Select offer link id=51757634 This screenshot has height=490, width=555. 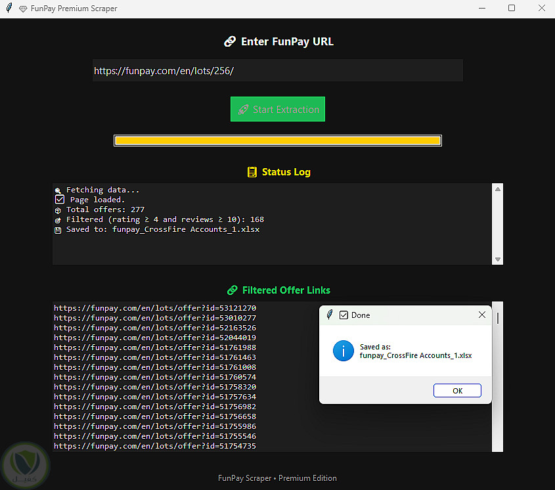155,397
